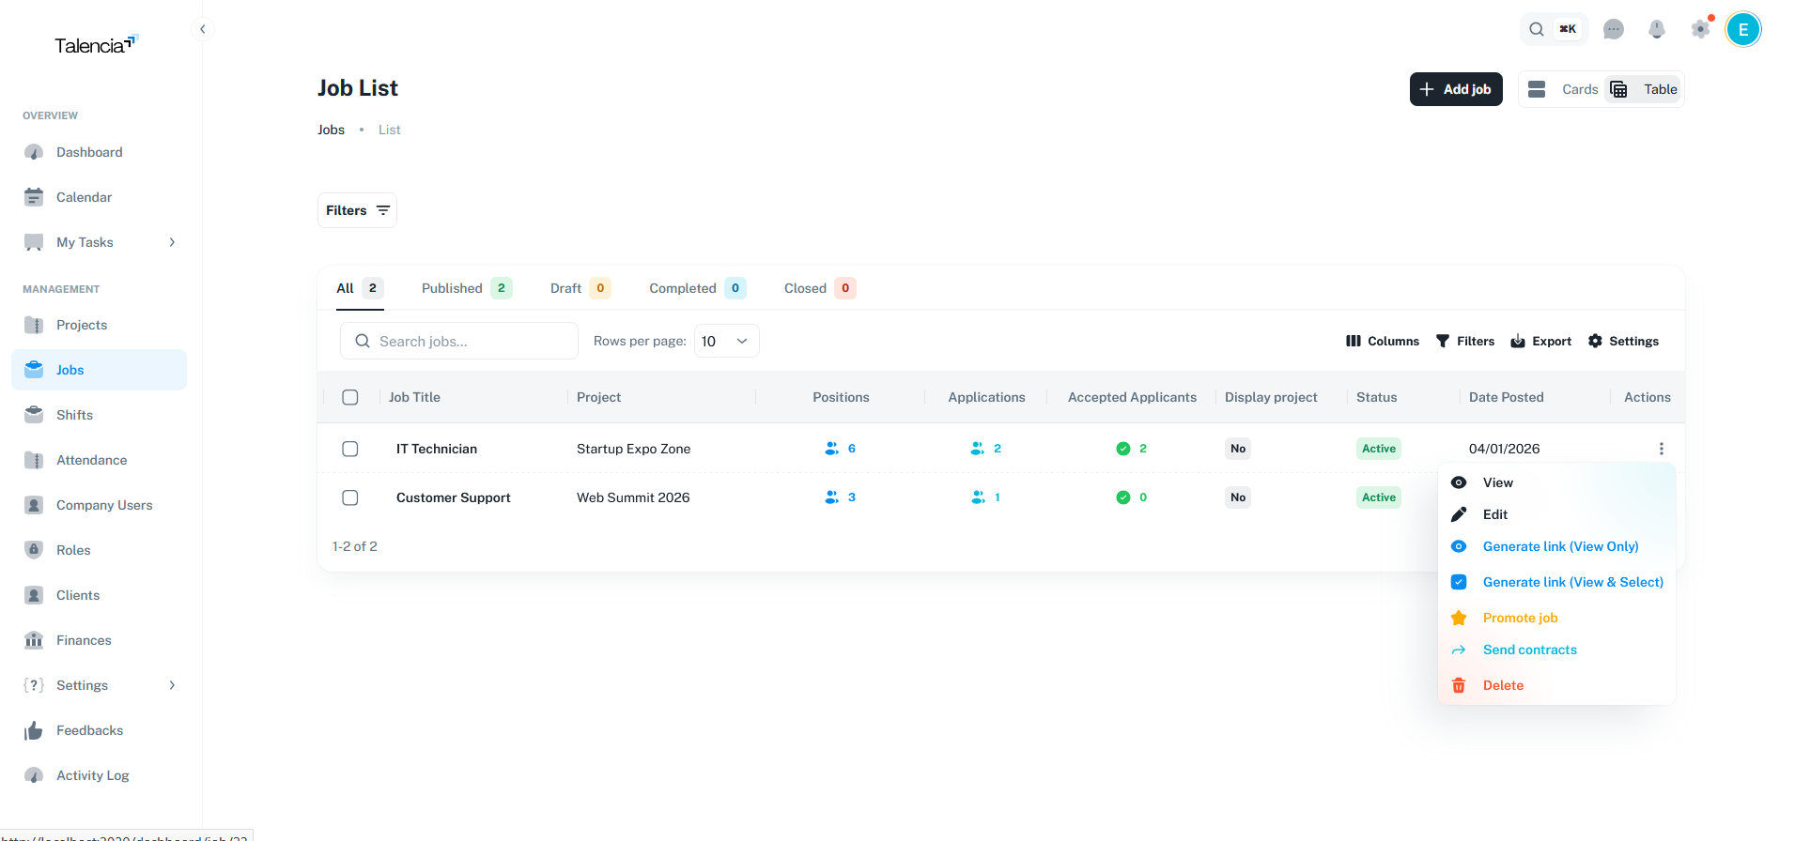Switch to Table view
The height and width of the screenshot is (841, 1795).
pyautogui.click(x=1643, y=89)
